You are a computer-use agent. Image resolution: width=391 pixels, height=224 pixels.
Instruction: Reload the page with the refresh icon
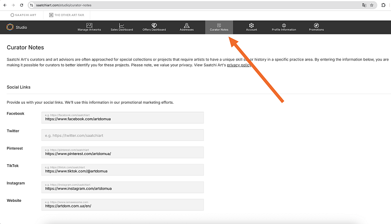[22, 5]
